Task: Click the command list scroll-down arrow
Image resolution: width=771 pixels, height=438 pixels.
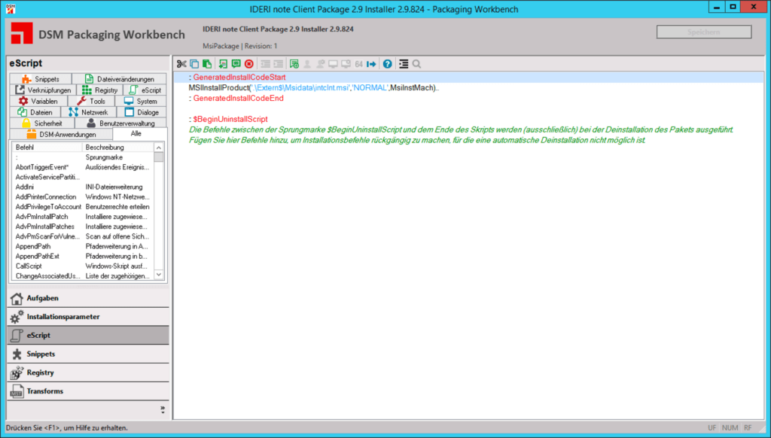Action: (x=159, y=275)
